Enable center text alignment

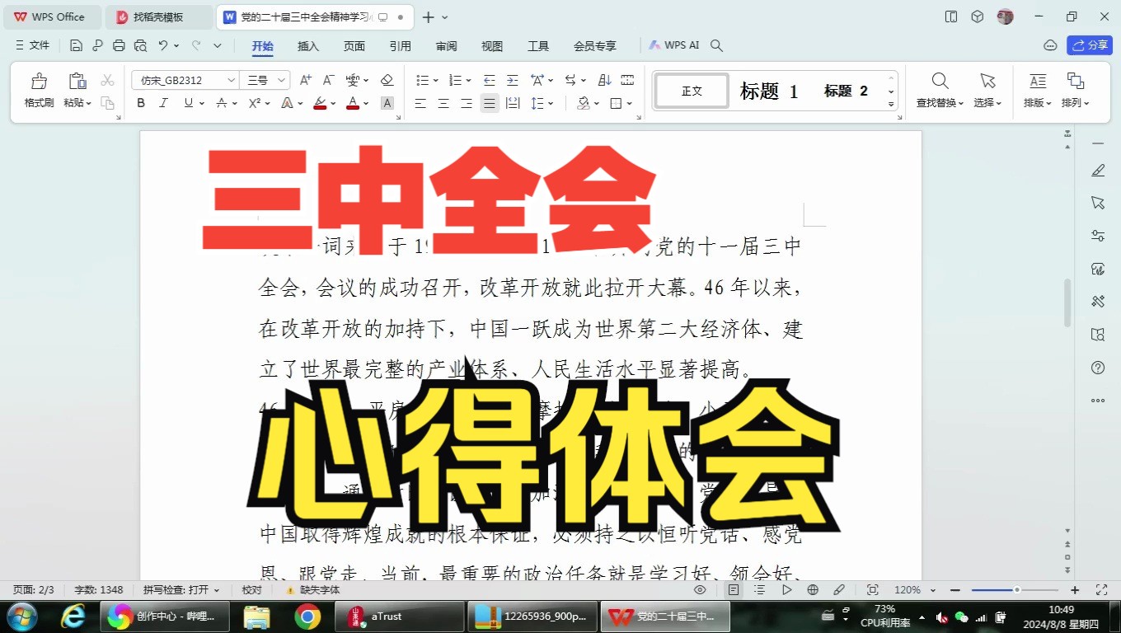coord(443,102)
